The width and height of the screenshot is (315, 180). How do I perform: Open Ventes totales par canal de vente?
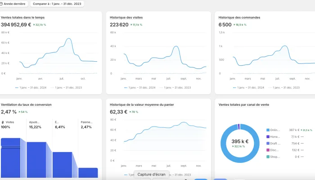[x=244, y=105]
